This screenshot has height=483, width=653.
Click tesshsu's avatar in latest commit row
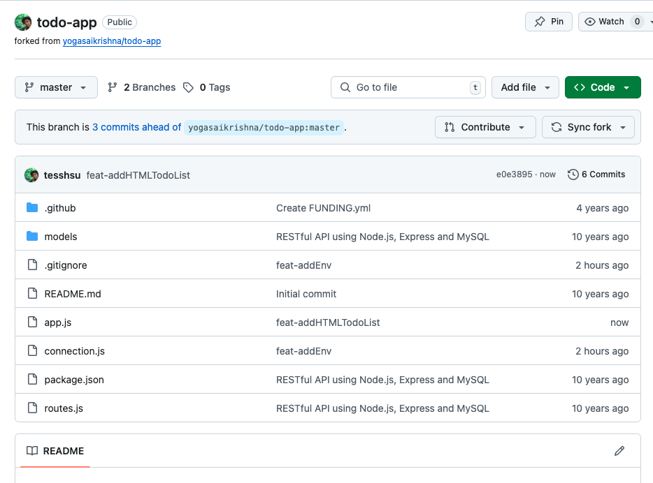31,175
